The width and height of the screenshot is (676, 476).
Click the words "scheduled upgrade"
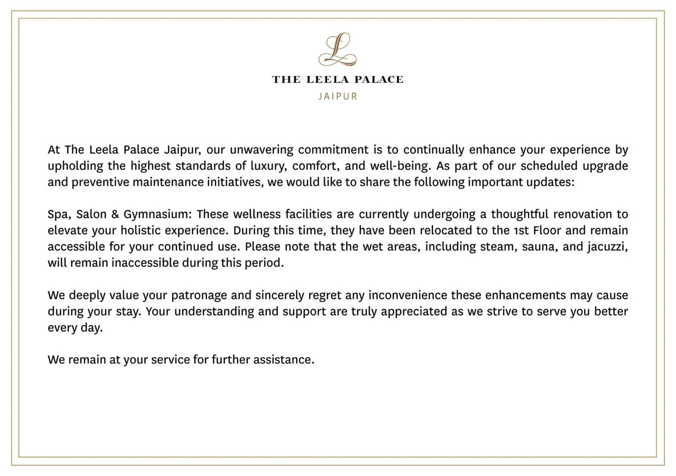[574, 166]
